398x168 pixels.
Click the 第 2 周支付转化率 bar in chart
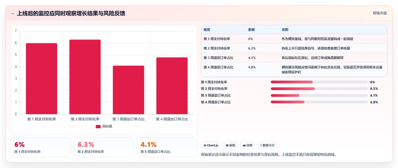[85, 77]
